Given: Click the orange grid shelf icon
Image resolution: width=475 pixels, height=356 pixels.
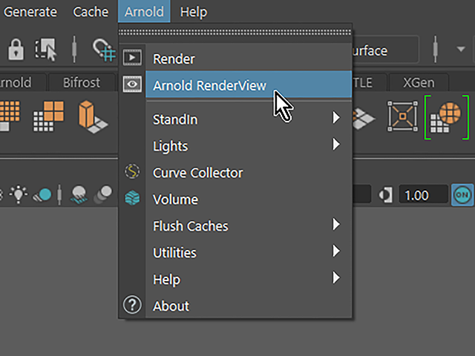Looking at the screenshot, I should pos(10,116).
